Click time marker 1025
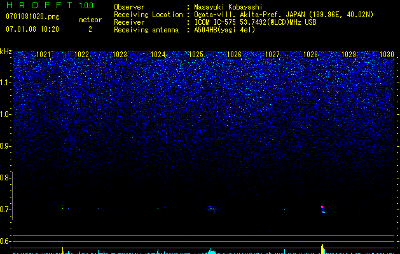Viewport: 400px width, 254px height. 196,55
